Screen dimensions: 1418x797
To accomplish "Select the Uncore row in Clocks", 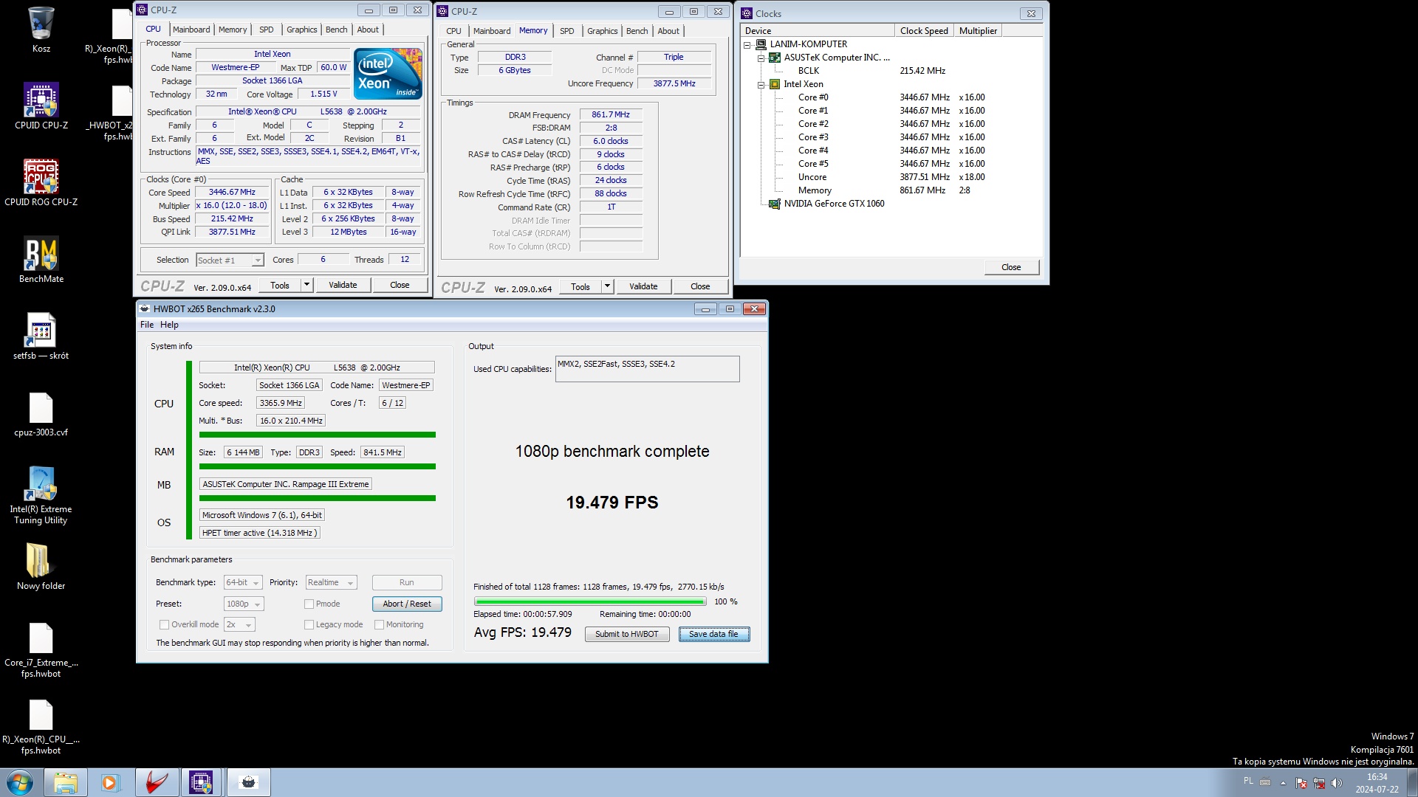I will (x=812, y=177).
